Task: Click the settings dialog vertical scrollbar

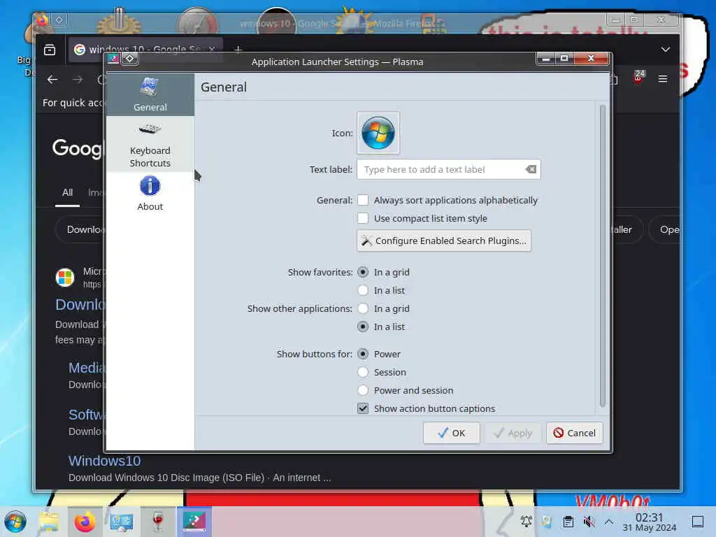Action: (x=602, y=256)
